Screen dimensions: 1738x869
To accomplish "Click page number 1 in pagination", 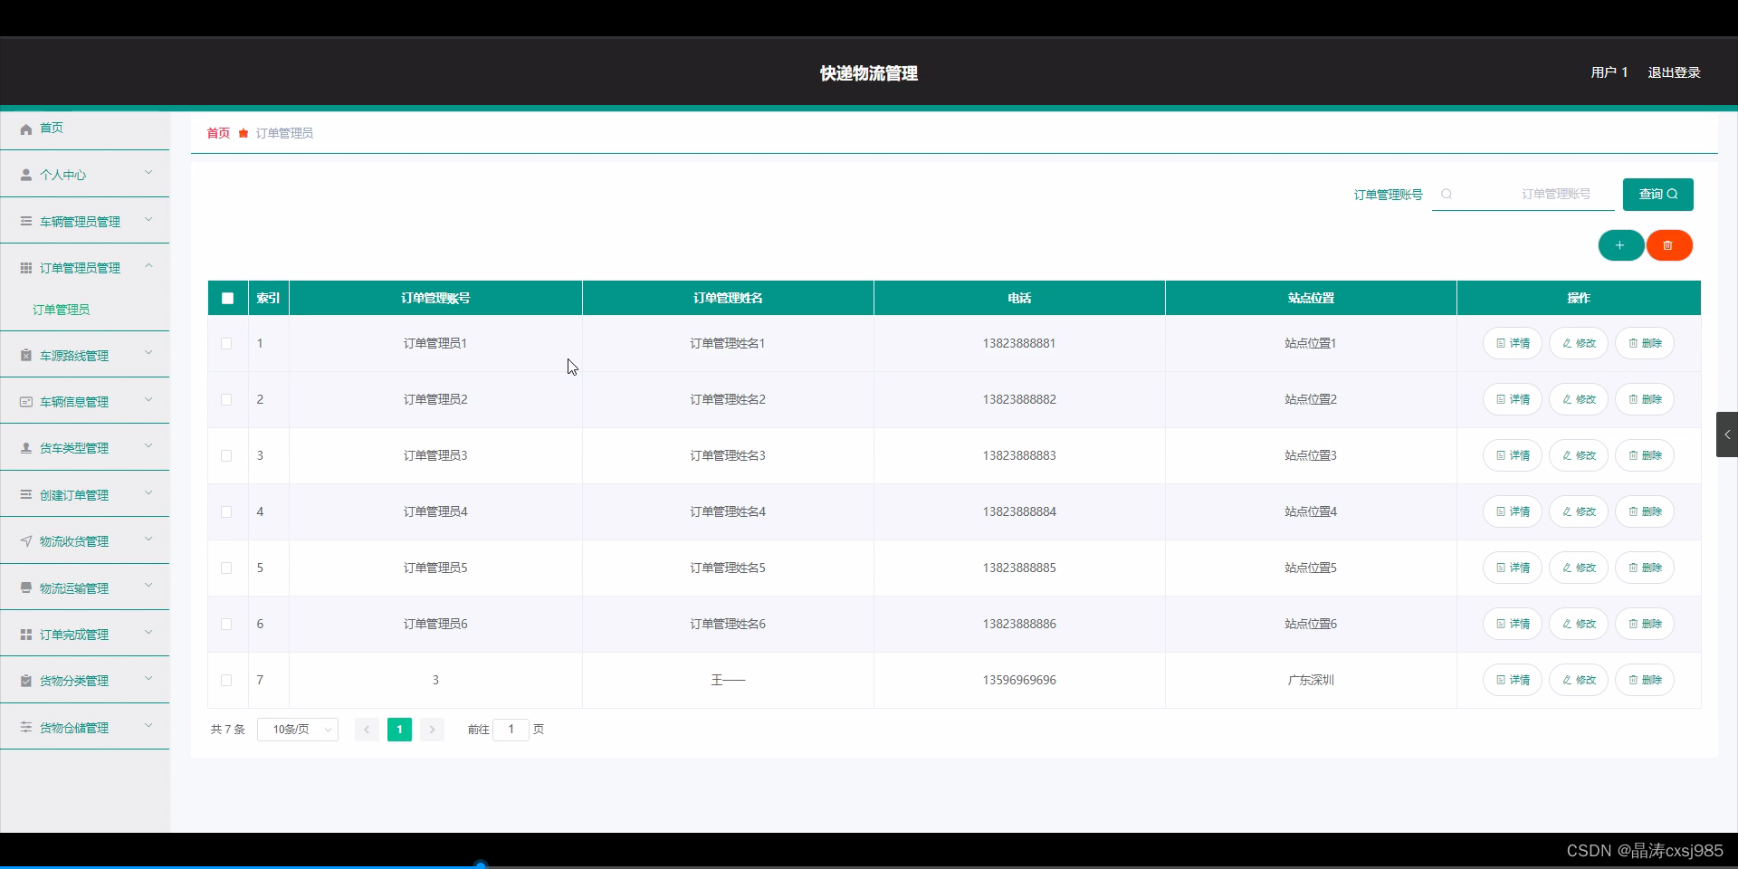I will [x=399, y=730].
